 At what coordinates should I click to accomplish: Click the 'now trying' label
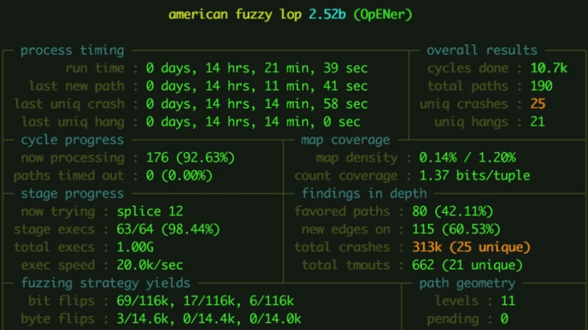click(x=58, y=212)
